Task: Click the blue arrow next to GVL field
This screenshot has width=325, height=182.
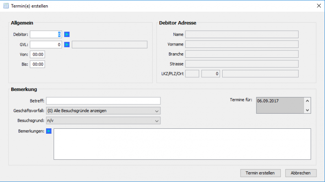Action: 67,44
